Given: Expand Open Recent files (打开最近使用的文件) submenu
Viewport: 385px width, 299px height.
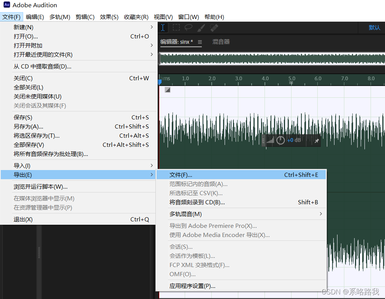Looking at the screenshot, I should (x=79, y=54).
